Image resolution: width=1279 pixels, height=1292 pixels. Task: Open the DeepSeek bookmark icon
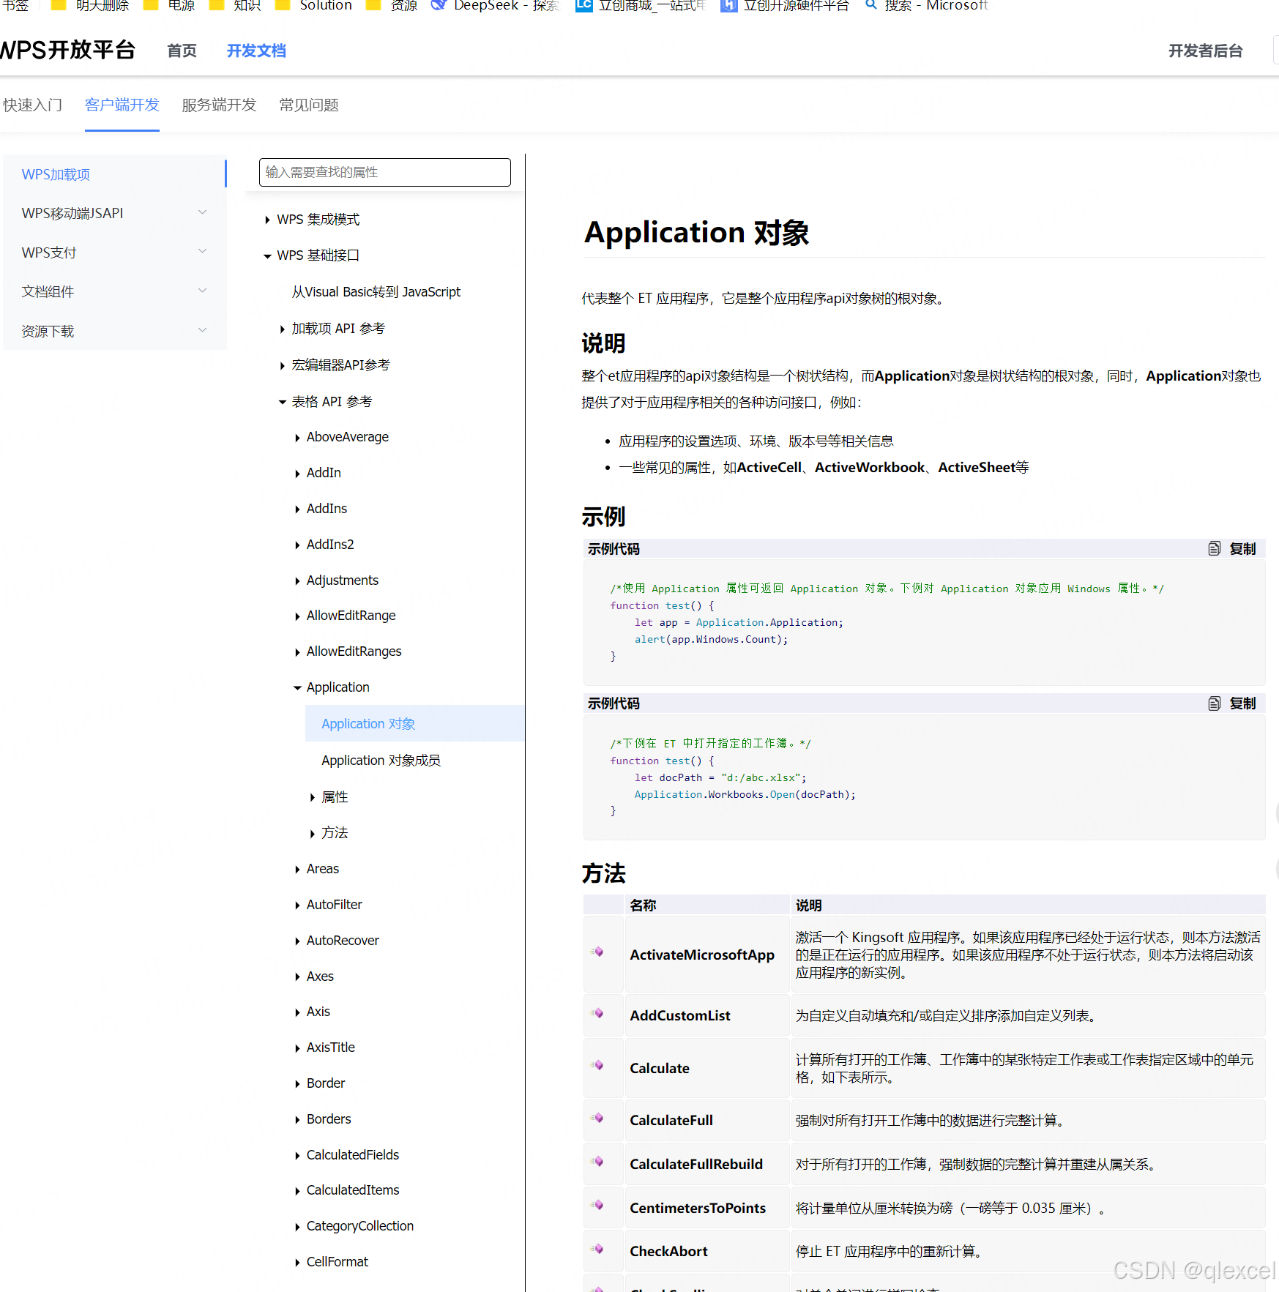click(x=439, y=5)
